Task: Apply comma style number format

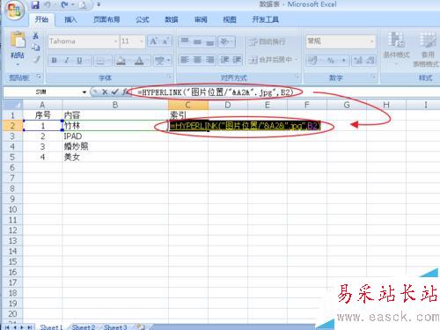Action: pyautogui.click(x=343, y=61)
